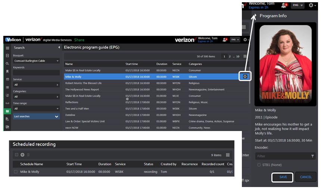Select the STB1 (None) encoder radio button
Viewport: 321px width, 190px height.
[x=259, y=165]
